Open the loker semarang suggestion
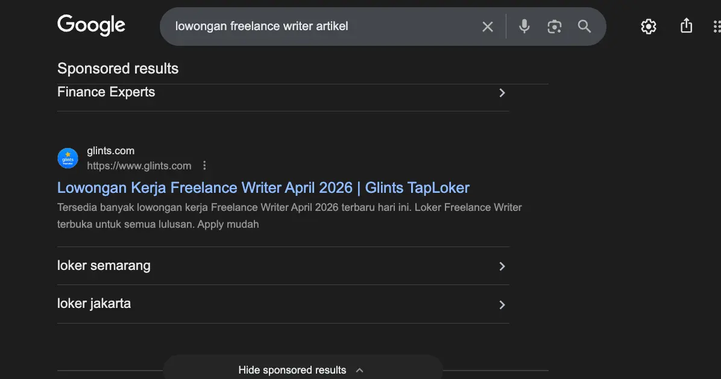 point(283,266)
